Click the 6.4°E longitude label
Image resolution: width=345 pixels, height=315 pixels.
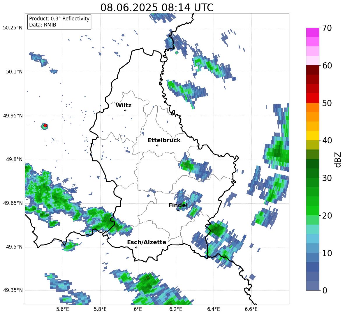(213, 309)
